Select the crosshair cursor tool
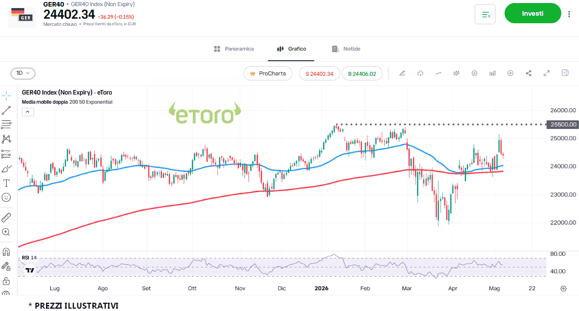Screen dimensions: 579x311 6,96
